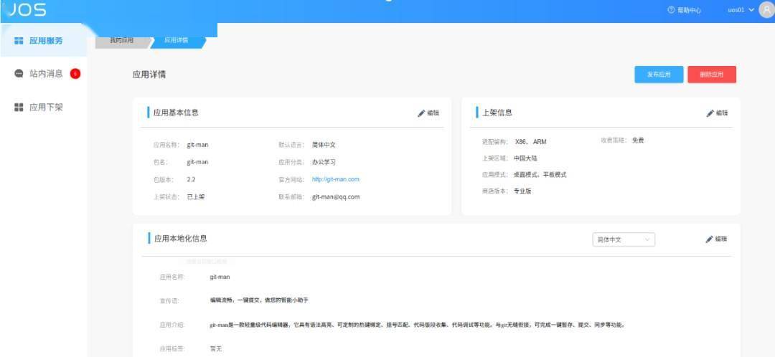Viewport: 775px width, 357px height.
Task: Click the red 删除应用 button
Action: (x=711, y=75)
